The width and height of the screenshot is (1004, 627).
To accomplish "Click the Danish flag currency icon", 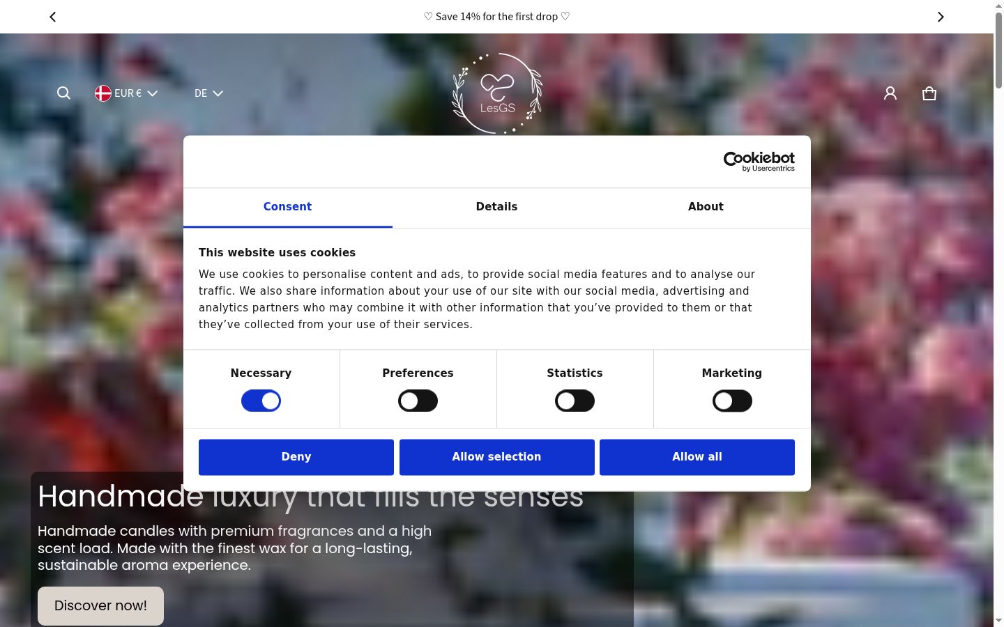I will [x=103, y=93].
